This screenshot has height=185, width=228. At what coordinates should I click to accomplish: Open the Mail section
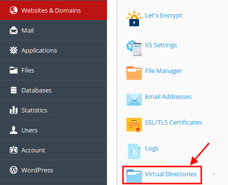(53, 30)
